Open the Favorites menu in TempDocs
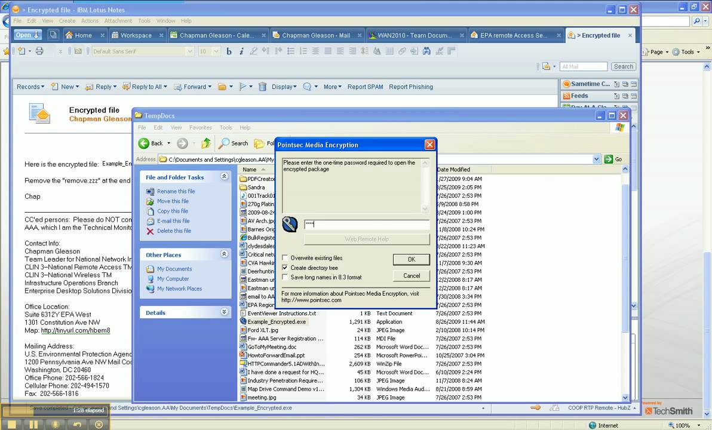Screen dimensions: 712x430 [x=200, y=128]
